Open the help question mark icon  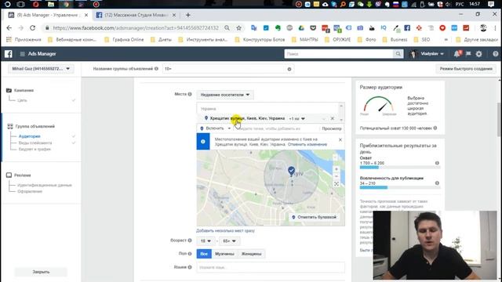495,54
